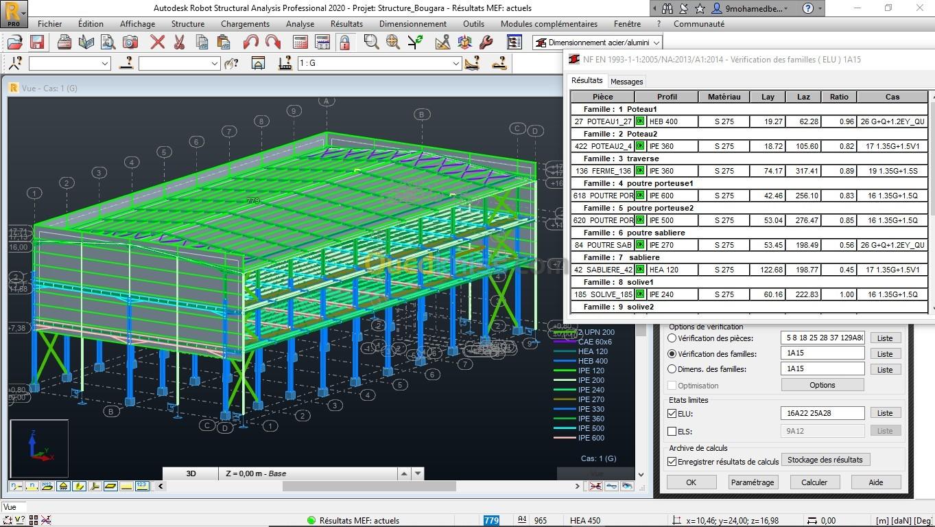Switch to the Résultats tab in verification window
Viewport: 935px width, 527px height.
587,80
